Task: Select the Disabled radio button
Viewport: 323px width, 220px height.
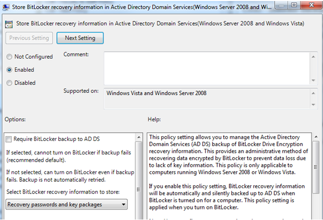Action: [9, 83]
